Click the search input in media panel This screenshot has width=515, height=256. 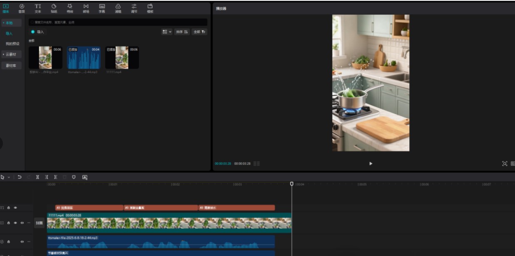[x=118, y=22]
